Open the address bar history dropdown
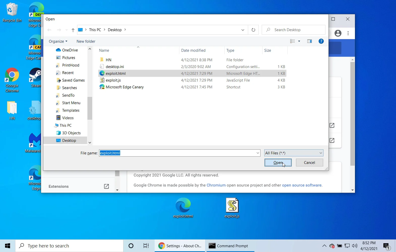Viewport: 396px width, 252px height. (243, 30)
